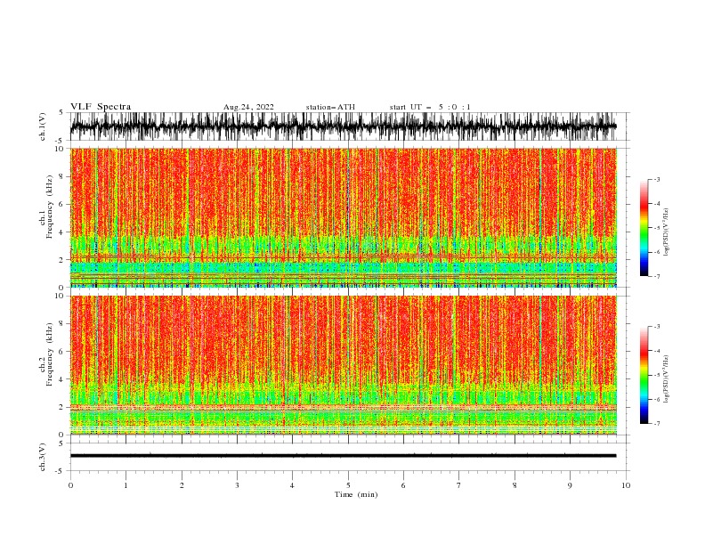Click the ch.2 frequency tick label "8"

63,324
